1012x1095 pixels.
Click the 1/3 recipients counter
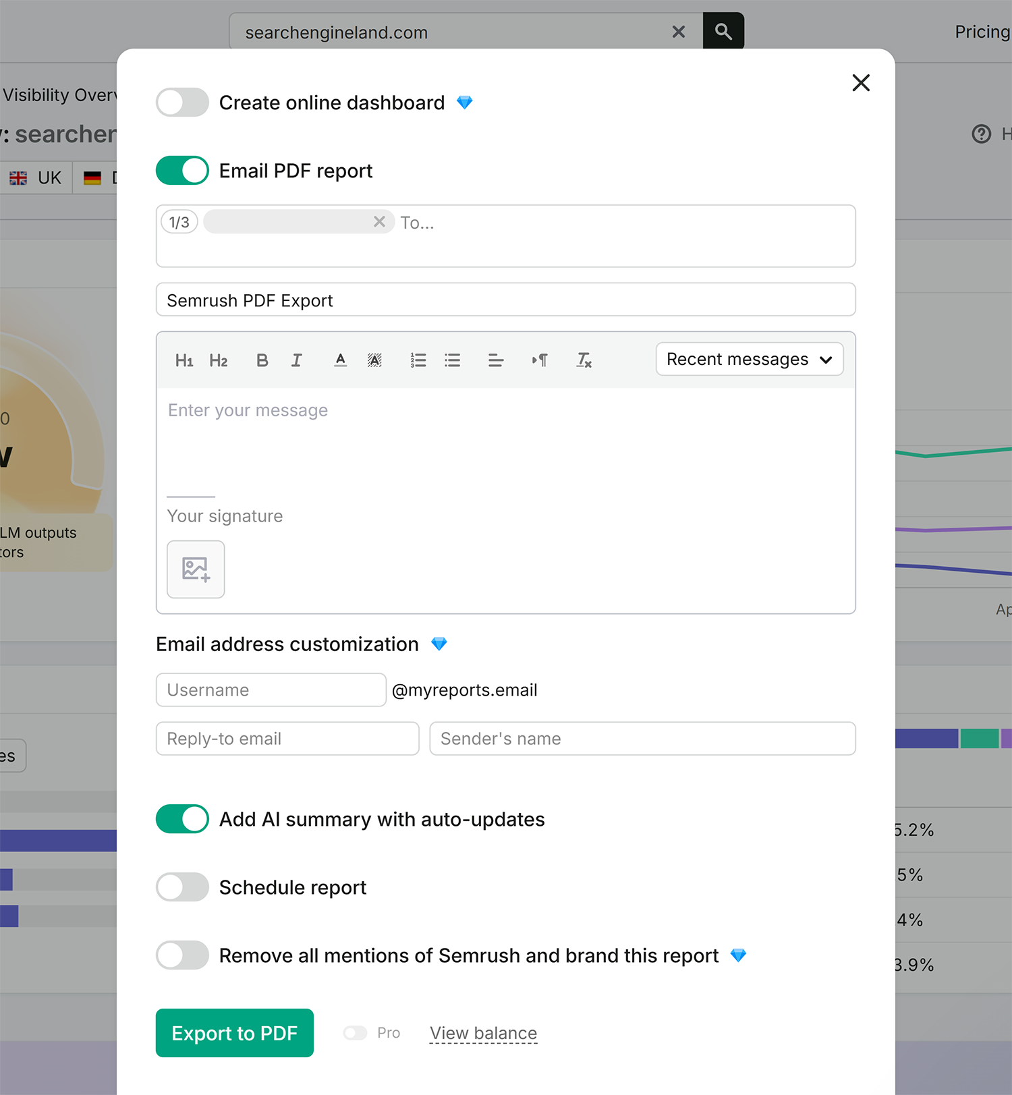[x=179, y=222]
